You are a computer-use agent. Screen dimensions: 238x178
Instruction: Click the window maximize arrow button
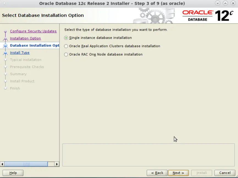pyautogui.click(x=225, y=3)
